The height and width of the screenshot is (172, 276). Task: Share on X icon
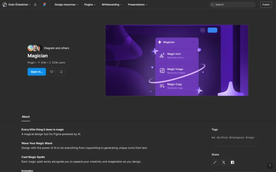coord(224,162)
